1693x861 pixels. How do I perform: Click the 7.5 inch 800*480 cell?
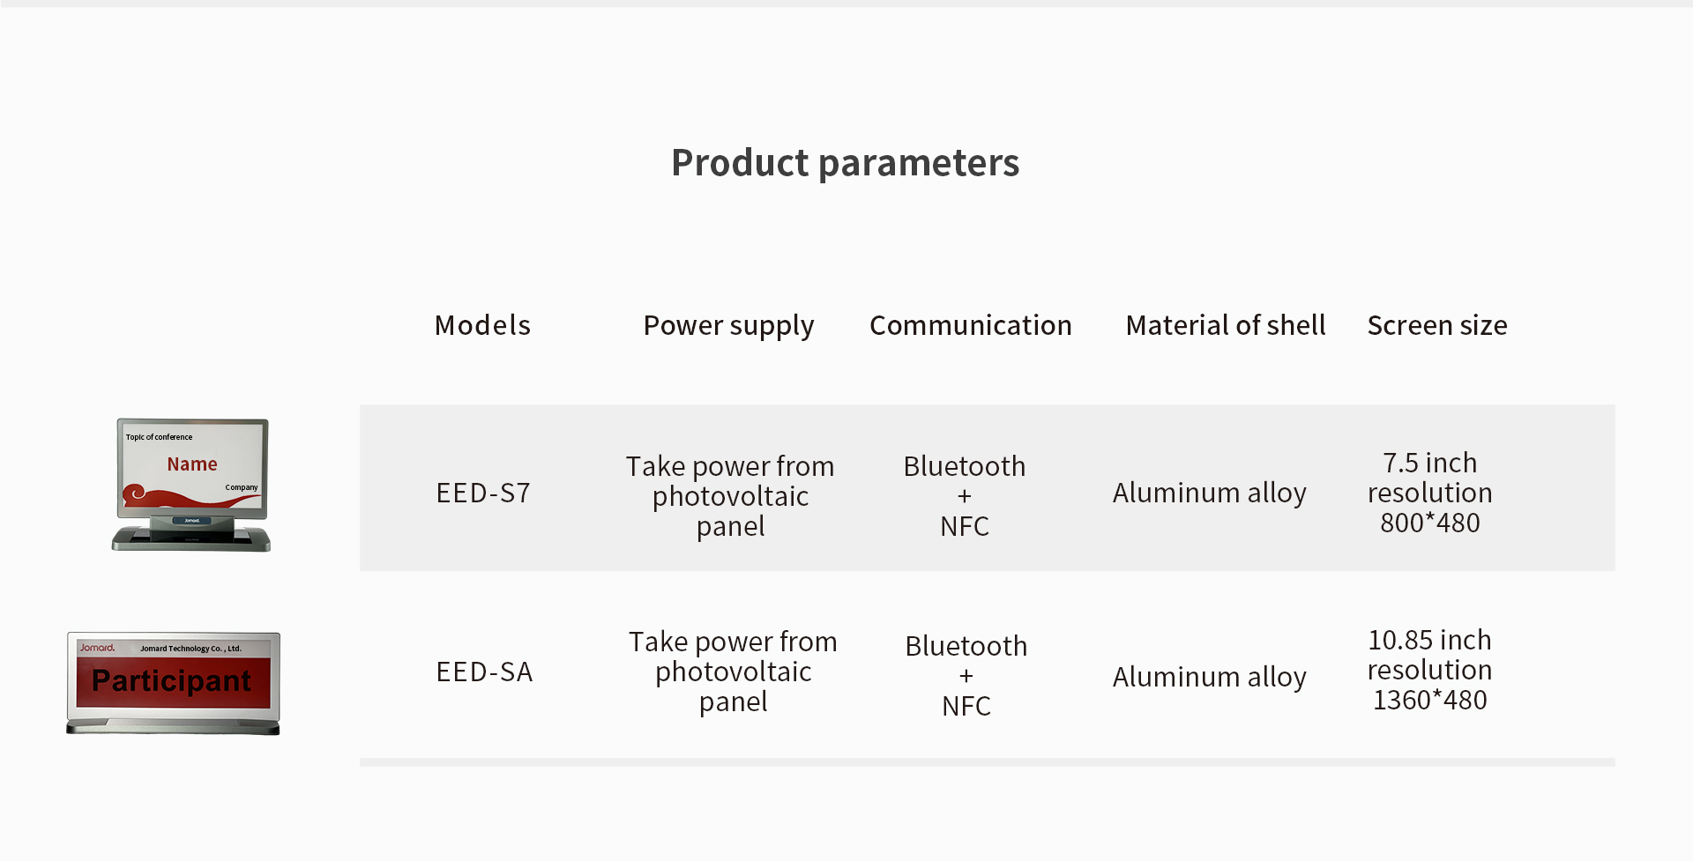1429,492
